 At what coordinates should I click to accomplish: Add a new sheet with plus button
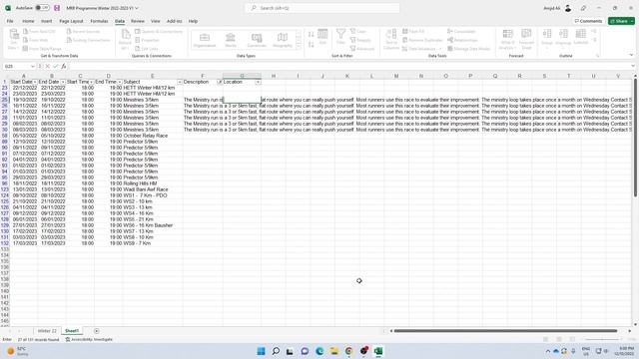[96, 331]
